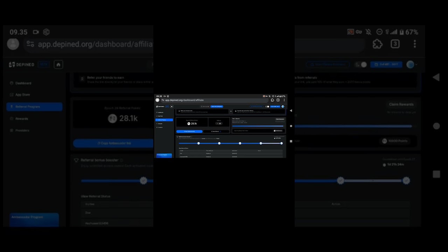
Task: Toggle dark mode switch in blurred background header
Action: coord(361,64)
